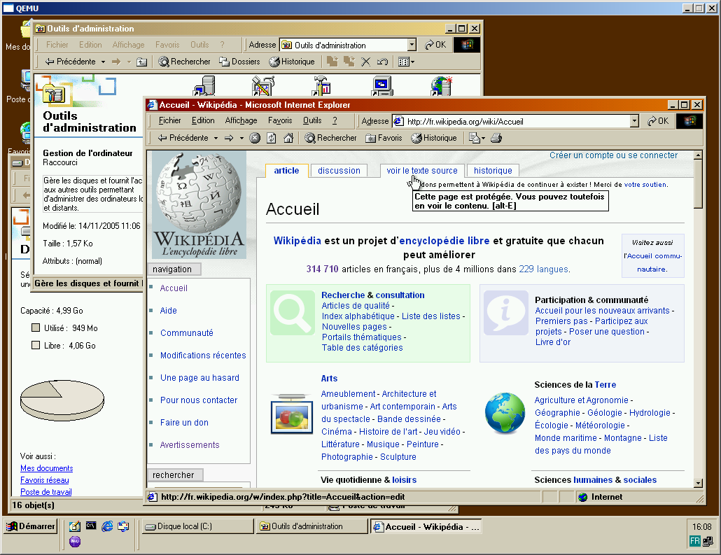Click Copy To icon in Outils d'administration

tap(349, 62)
